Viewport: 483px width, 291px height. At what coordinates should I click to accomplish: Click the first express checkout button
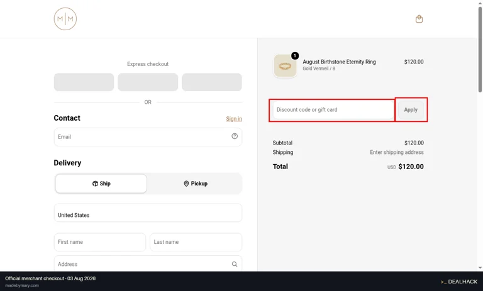click(x=84, y=82)
